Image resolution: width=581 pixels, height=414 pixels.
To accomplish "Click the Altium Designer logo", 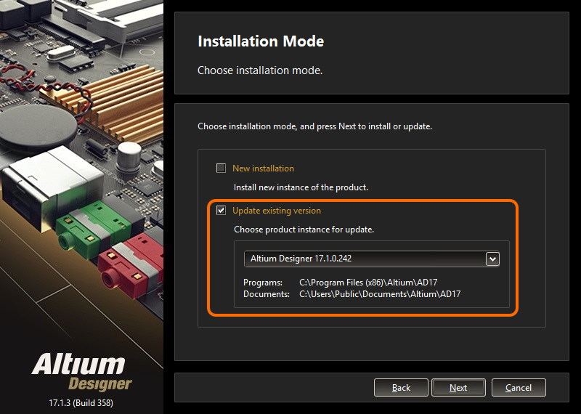I will click(81, 370).
